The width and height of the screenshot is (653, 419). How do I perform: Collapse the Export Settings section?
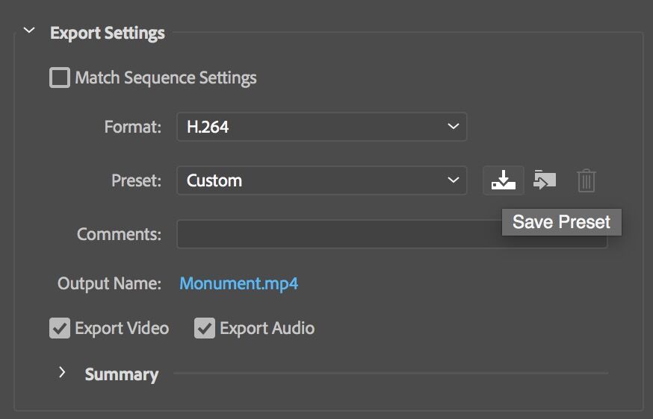pyautogui.click(x=29, y=31)
